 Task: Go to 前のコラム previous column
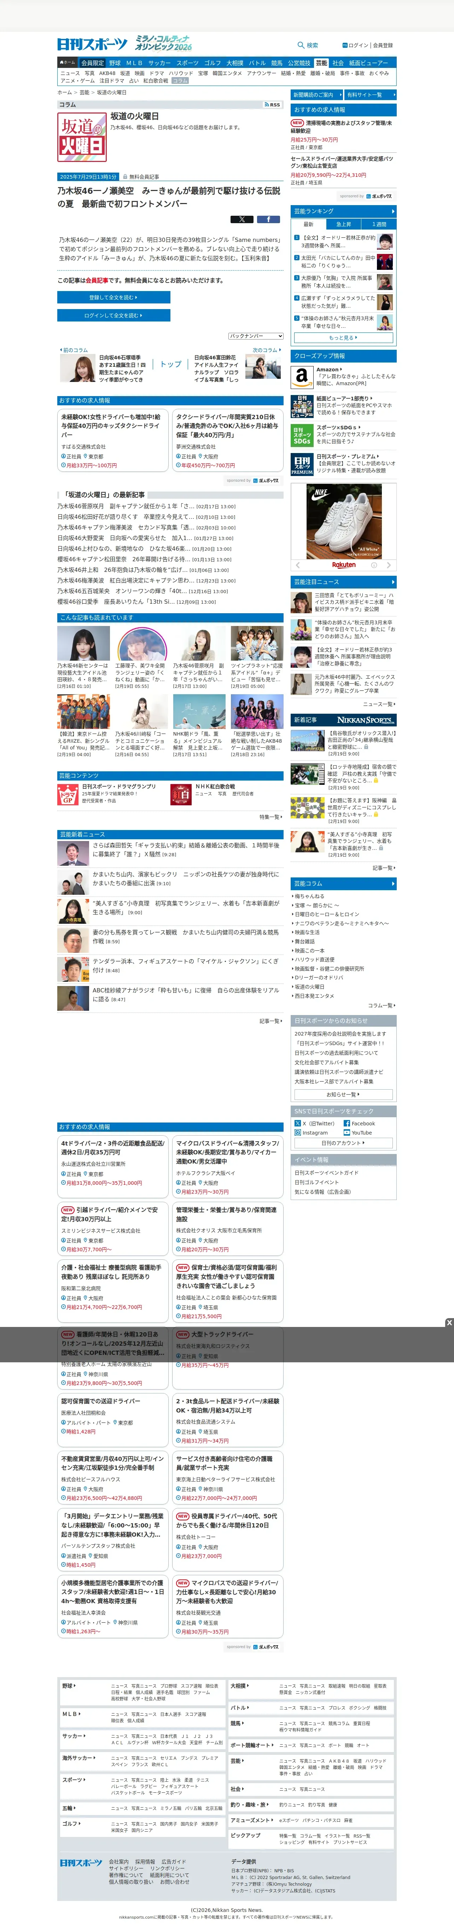74,350
